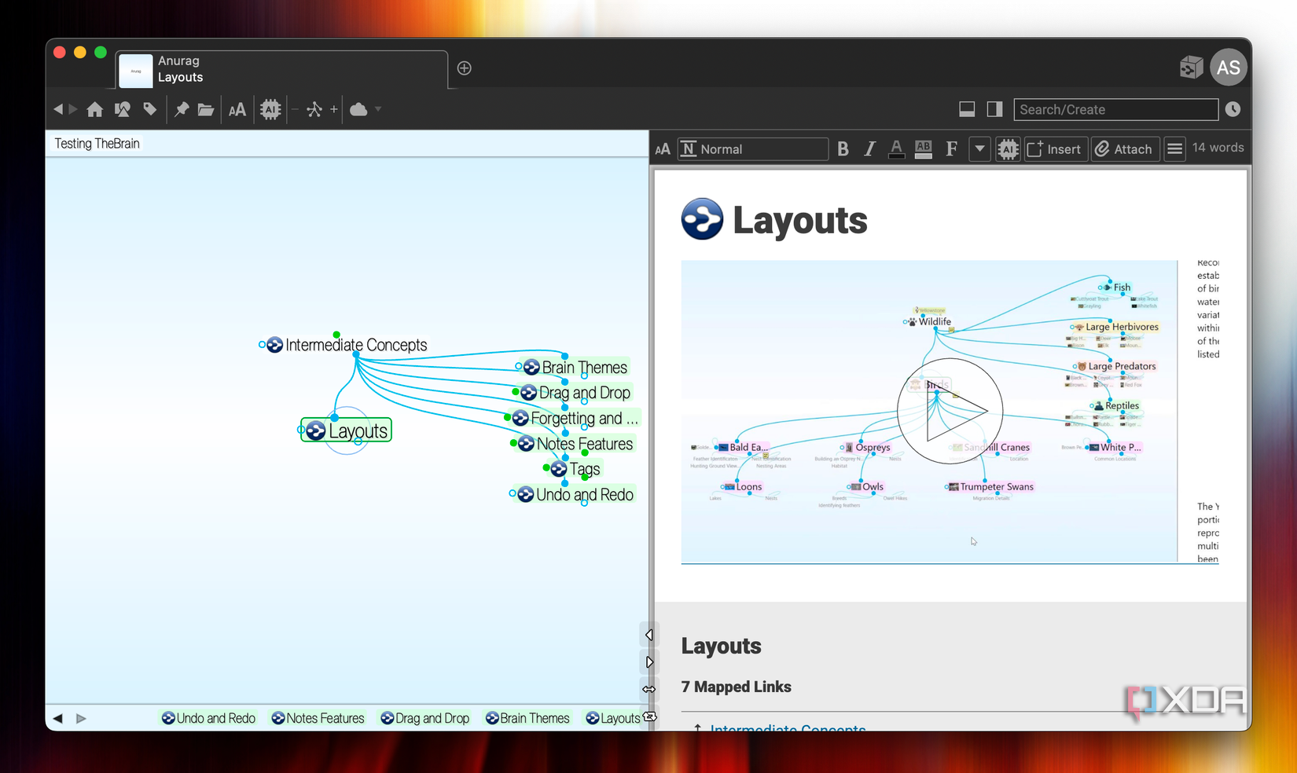Go to the home thought
1297x773 pixels.
95,109
